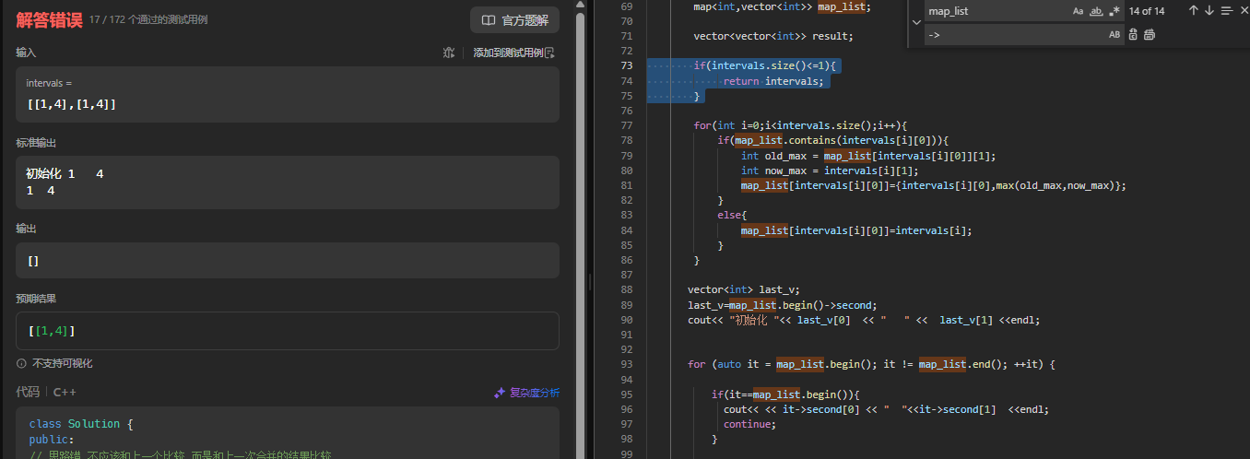Toggle Find in Selection icon
Screen dimensions: 1250x459
[1226, 11]
